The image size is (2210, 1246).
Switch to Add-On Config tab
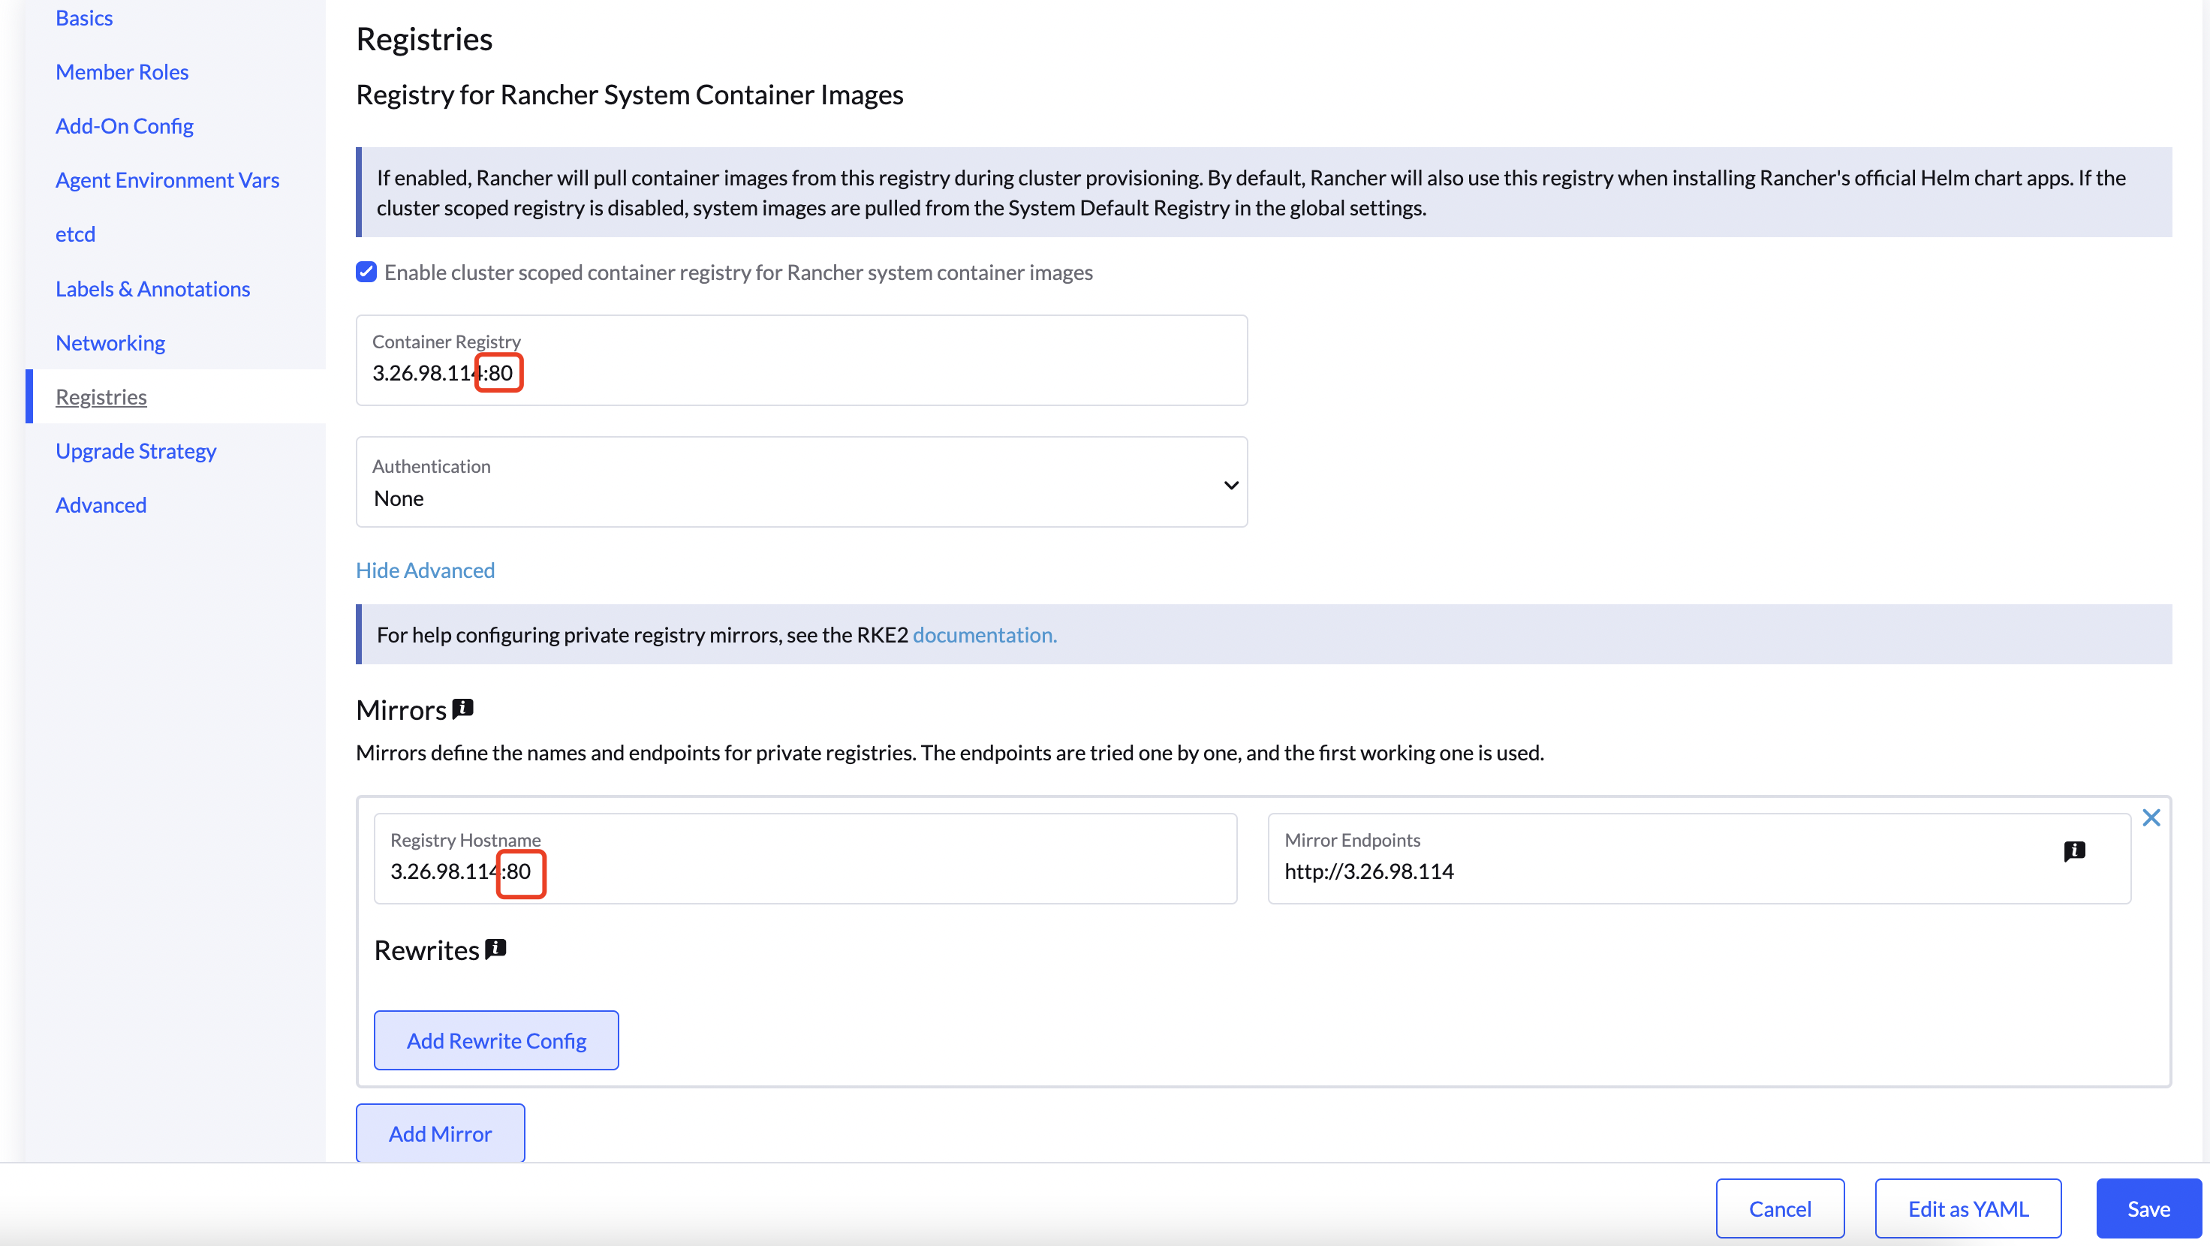(125, 126)
